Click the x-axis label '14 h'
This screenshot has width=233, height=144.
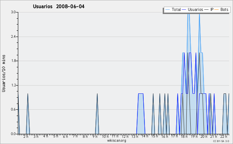(x=145, y=136)
